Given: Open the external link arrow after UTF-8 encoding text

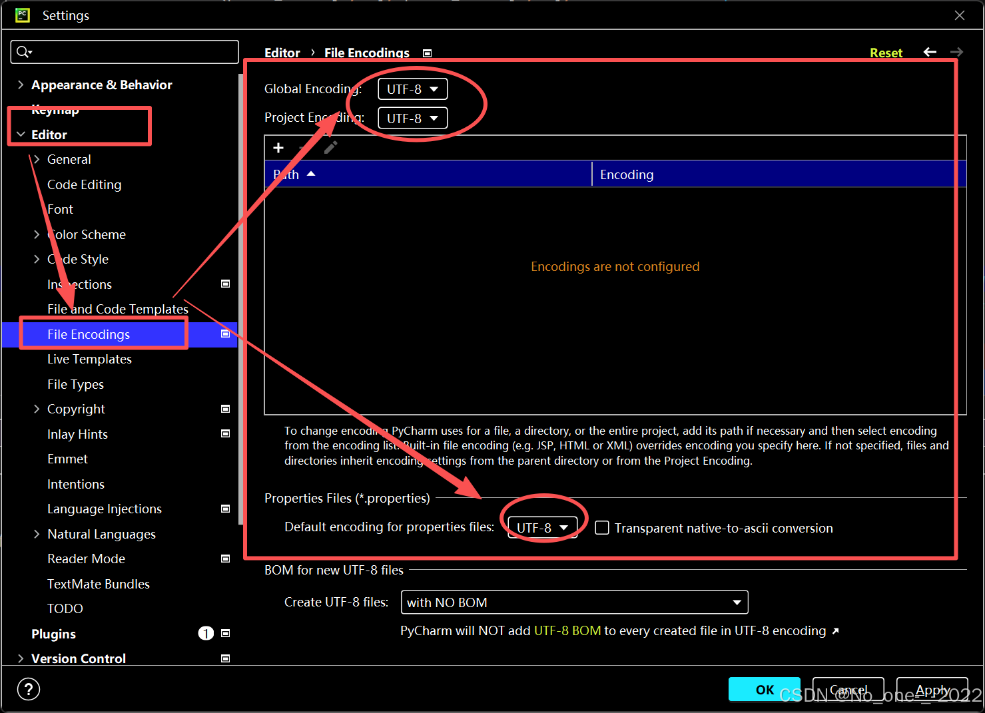Looking at the screenshot, I should pos(836,630).
